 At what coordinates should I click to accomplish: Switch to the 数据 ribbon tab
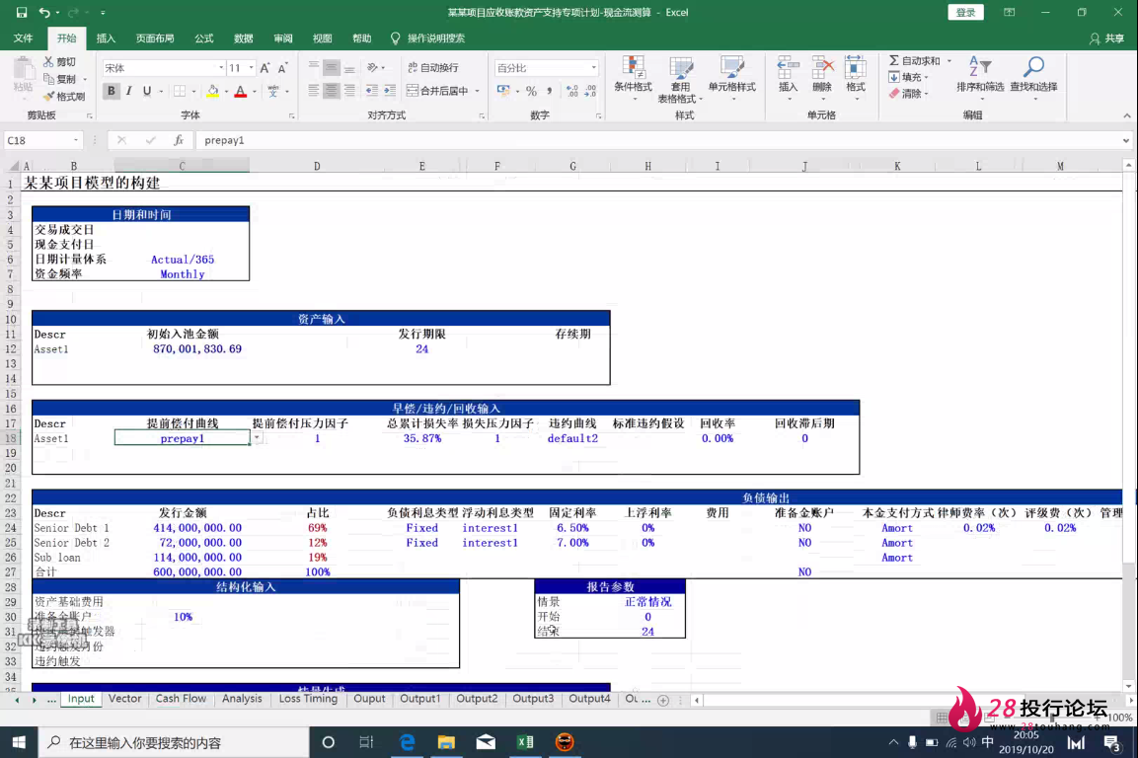(x=243, y=38)
